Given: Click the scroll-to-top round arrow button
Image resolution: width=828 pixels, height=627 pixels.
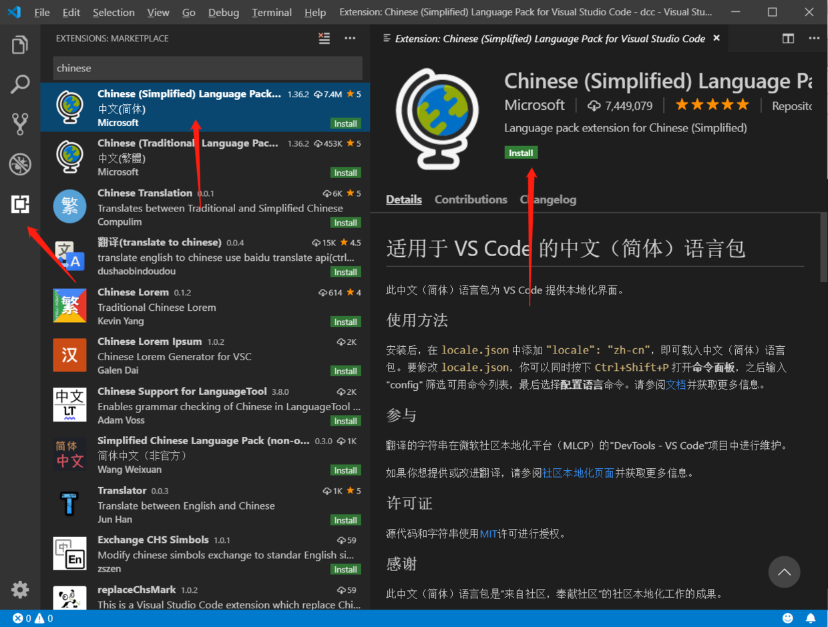Looking at the screenshot, I should tap(784, 572).
